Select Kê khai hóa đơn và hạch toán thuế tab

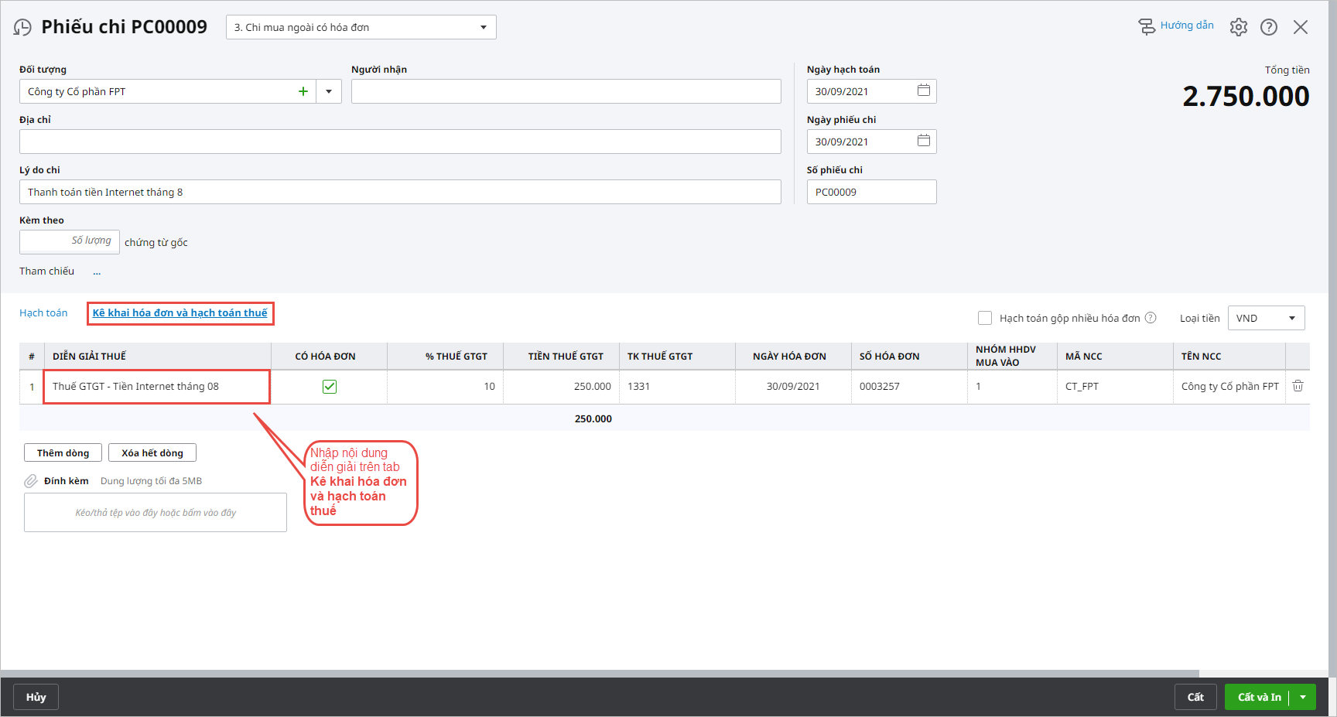(x=180, y=313)
